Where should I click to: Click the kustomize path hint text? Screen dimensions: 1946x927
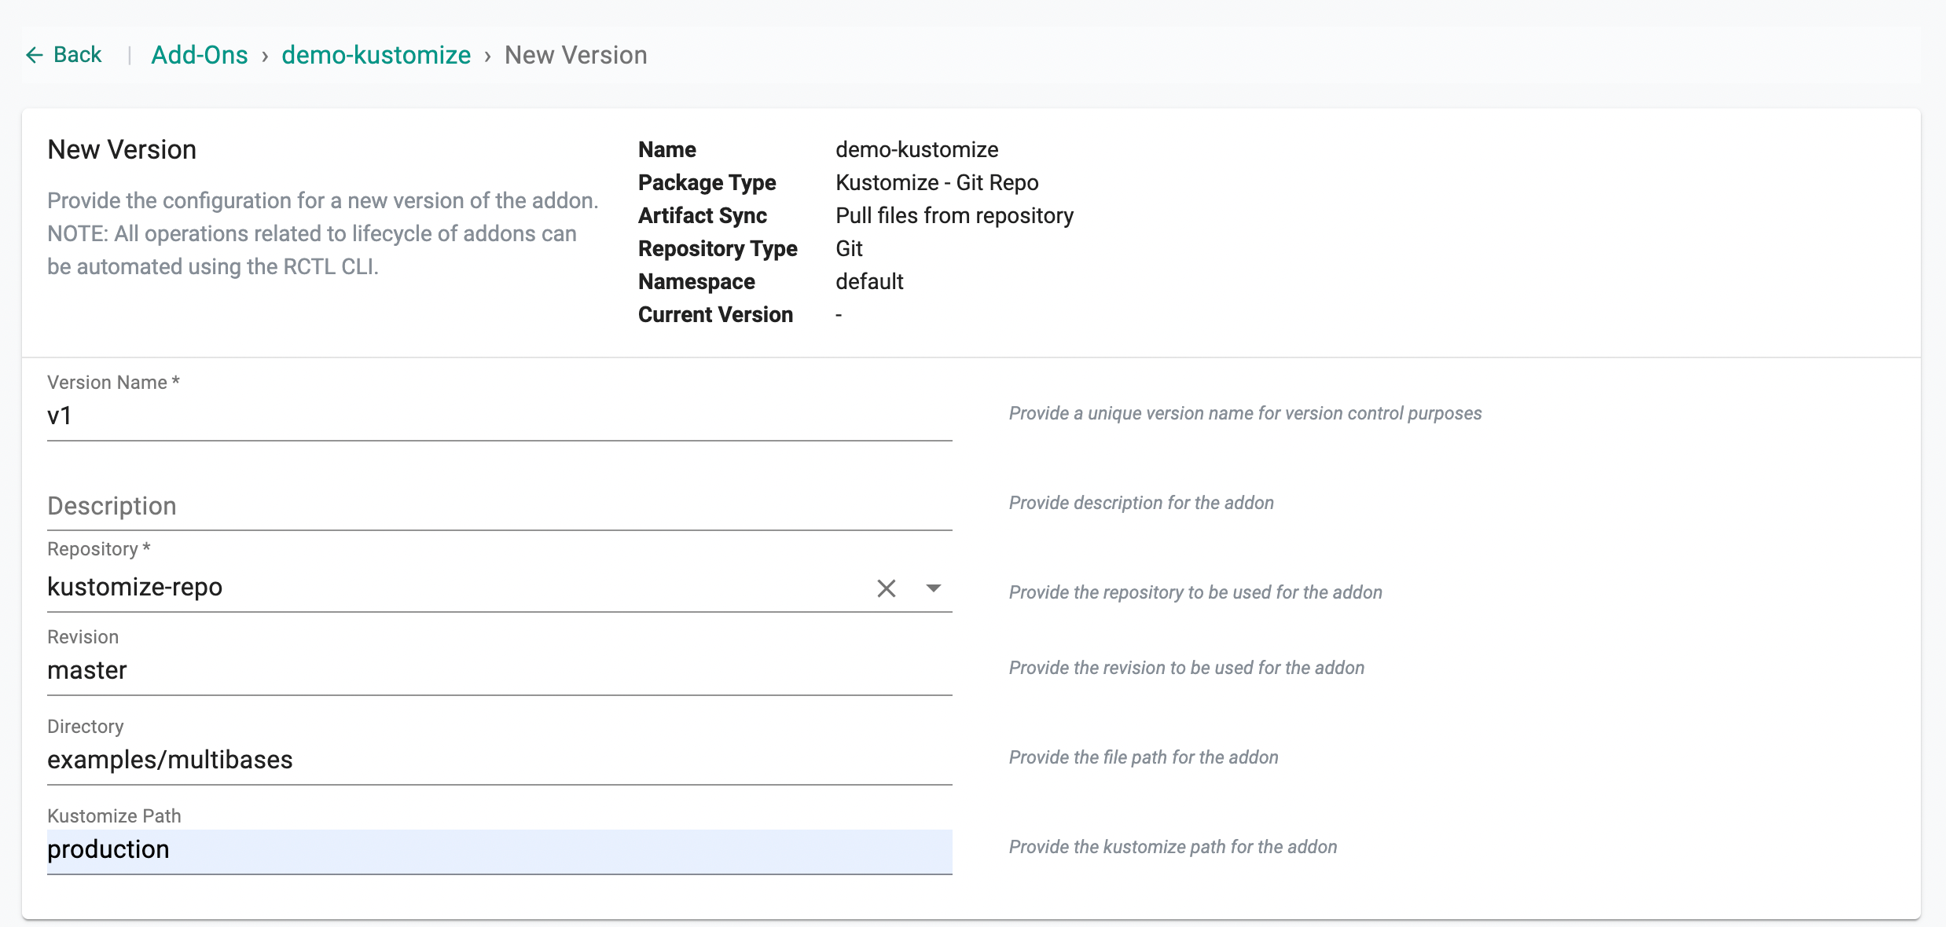click(1172, 847)
